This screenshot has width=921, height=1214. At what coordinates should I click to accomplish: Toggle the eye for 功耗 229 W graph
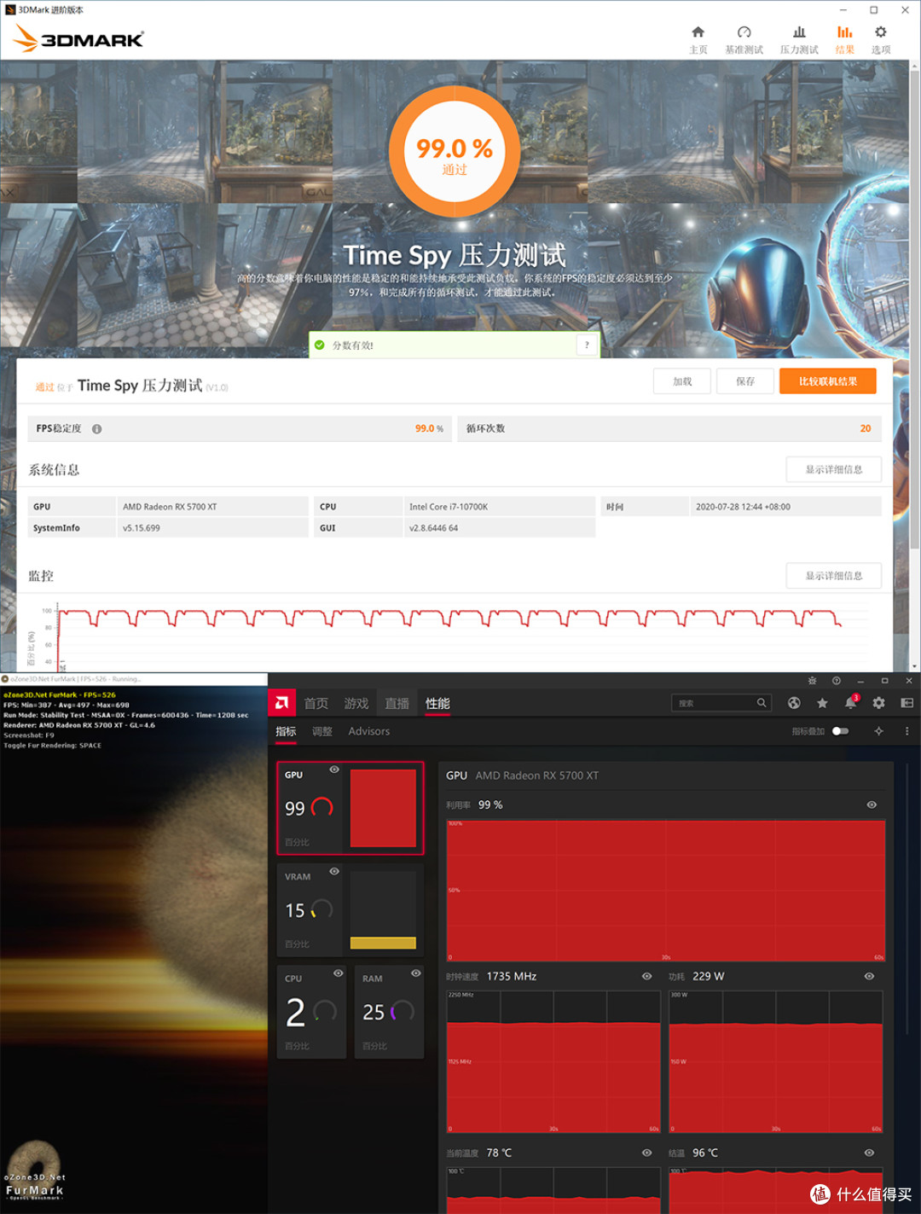pyautogui.click(x=869, y=976)
